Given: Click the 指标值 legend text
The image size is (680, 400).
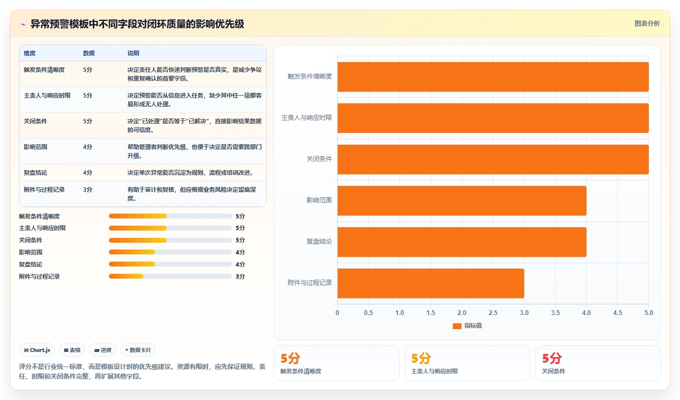Looking at the screenshot, I should pyautogui.click(x=473, y=326).
